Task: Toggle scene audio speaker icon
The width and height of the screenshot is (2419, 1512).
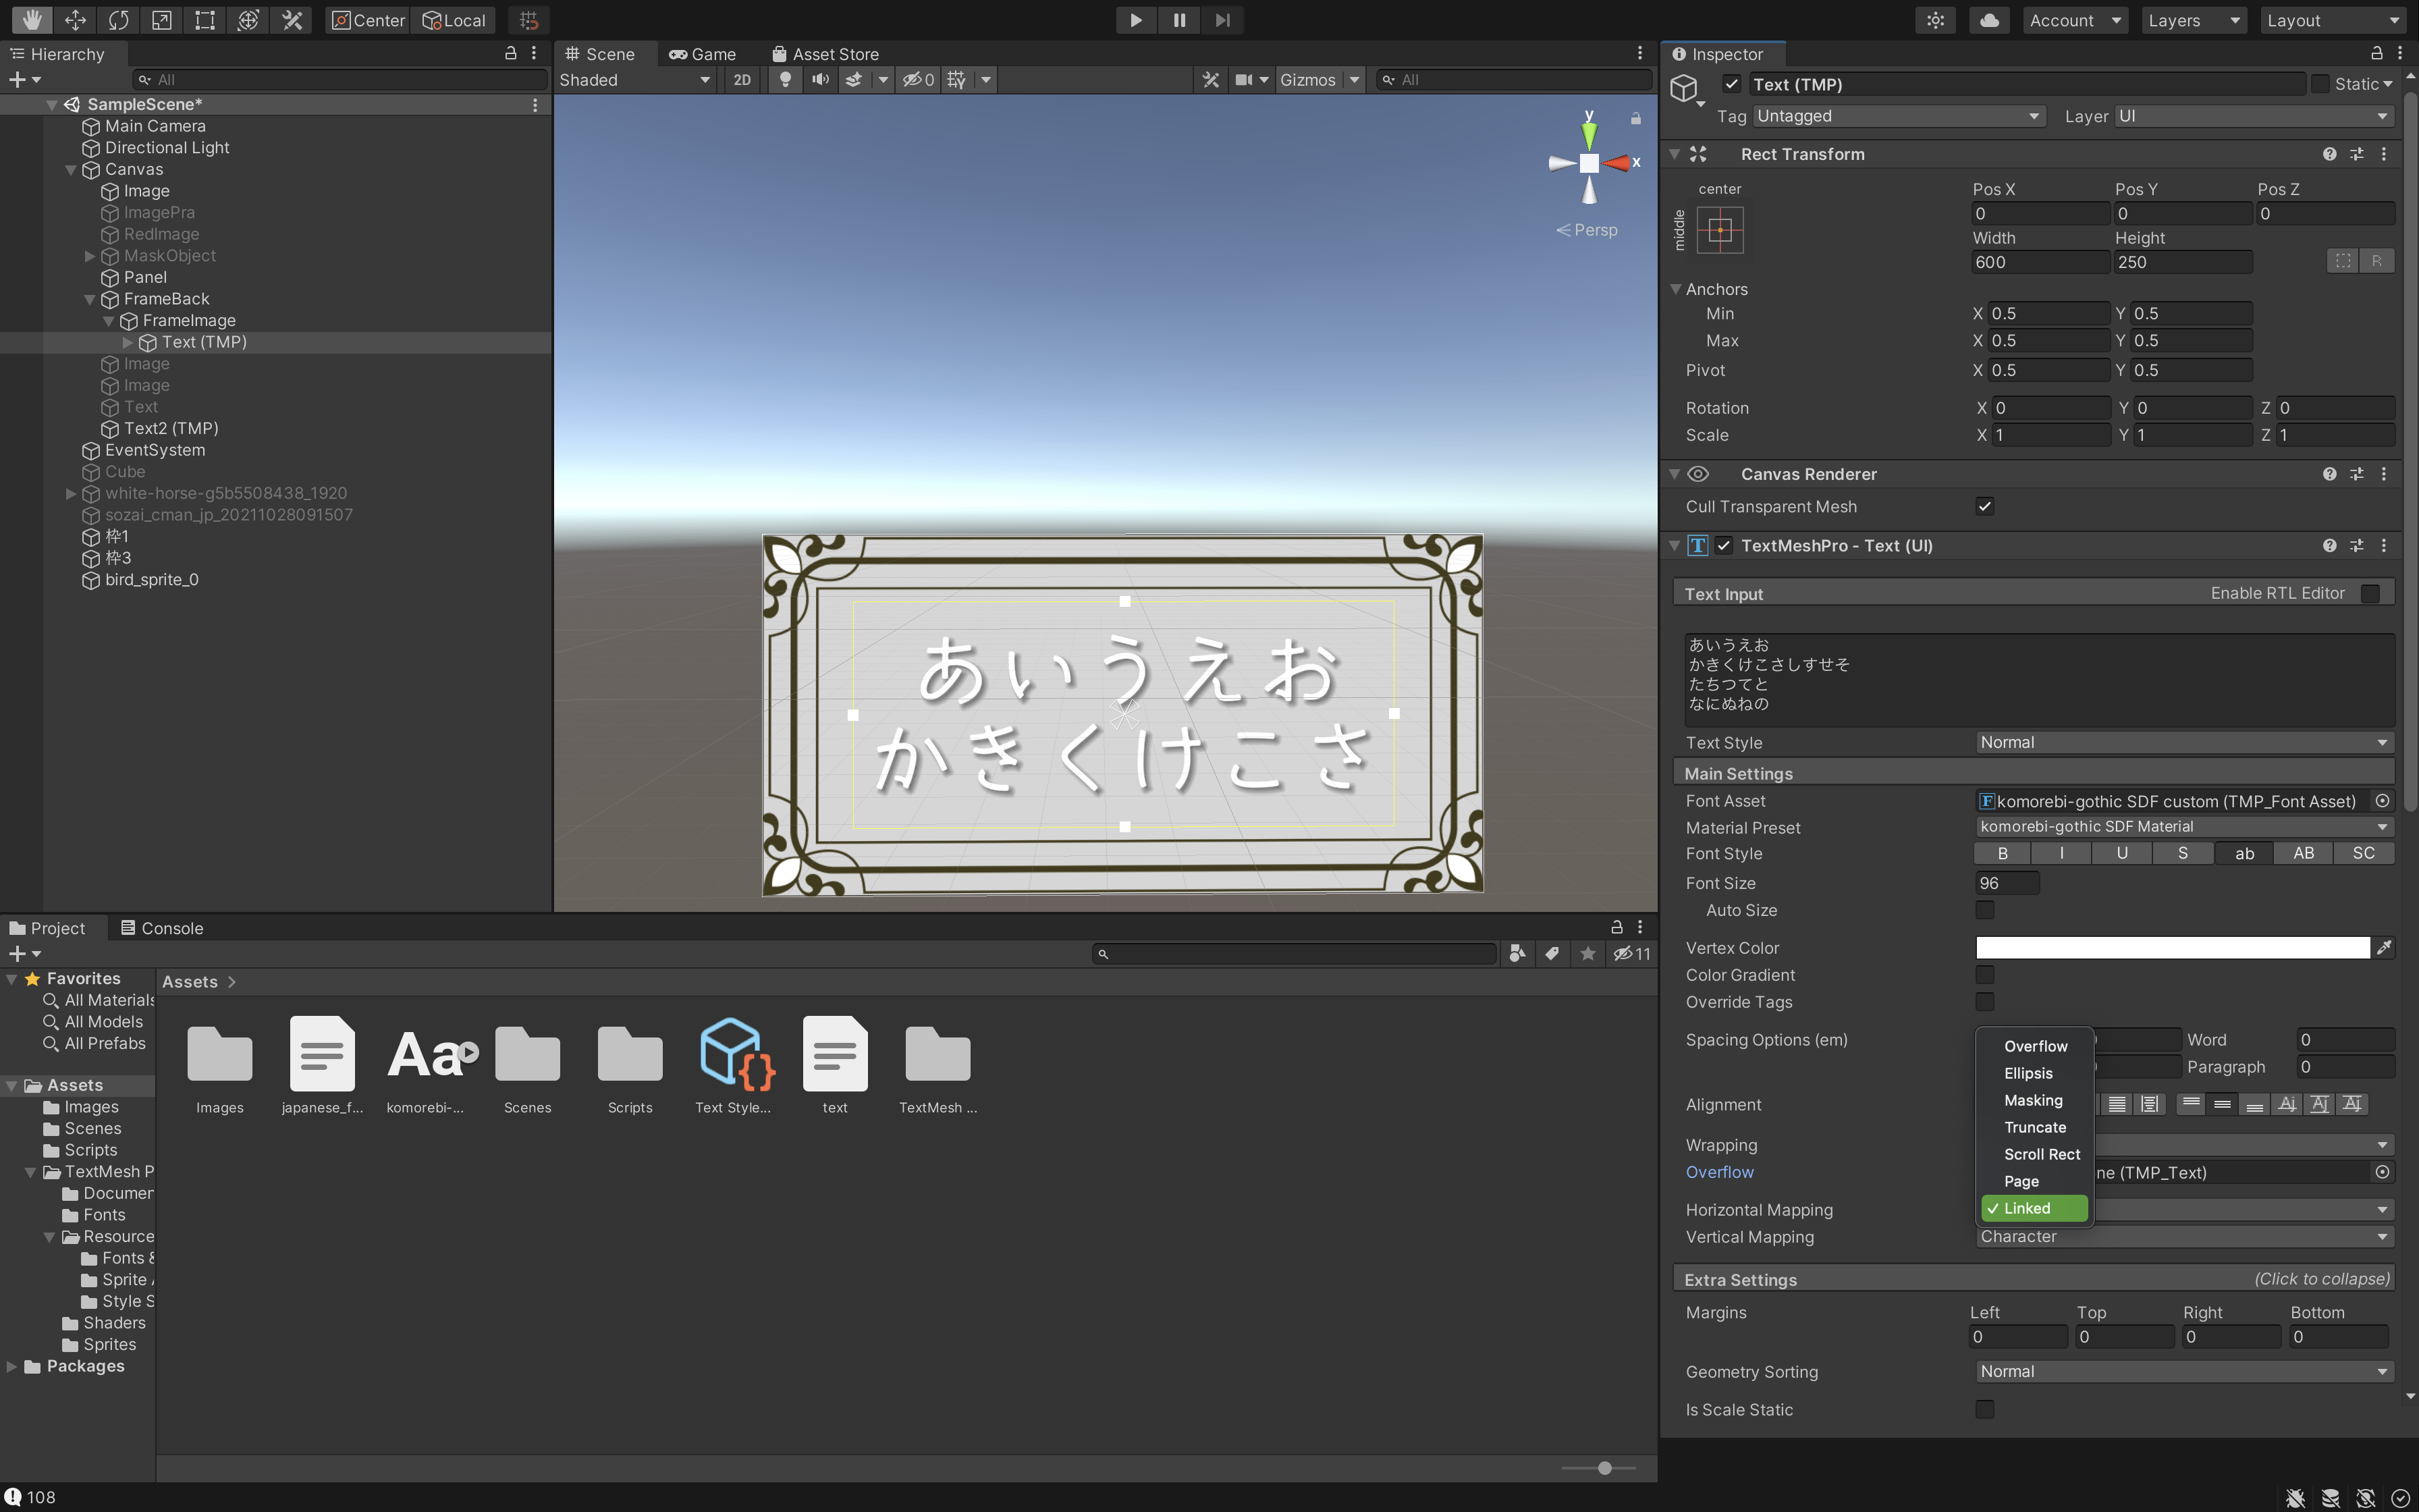Action: 819,80
